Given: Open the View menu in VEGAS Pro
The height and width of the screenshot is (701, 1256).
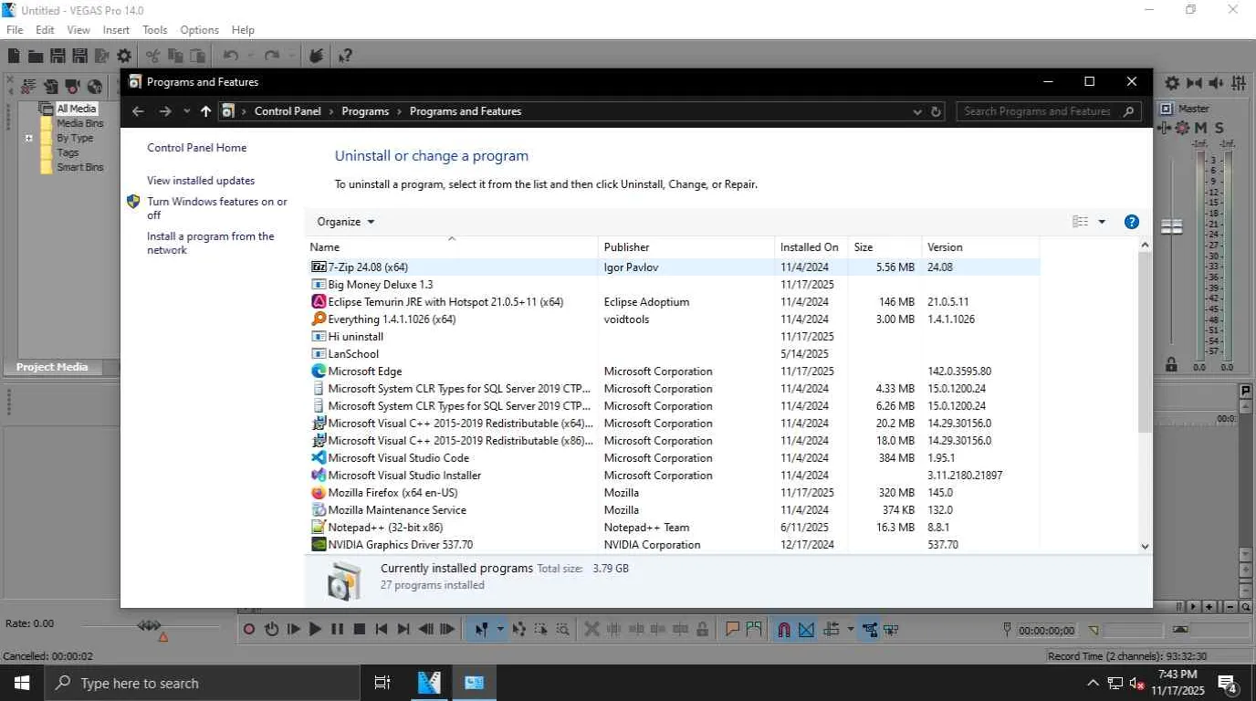Looking at the screenshot, I should coord(78,30).
